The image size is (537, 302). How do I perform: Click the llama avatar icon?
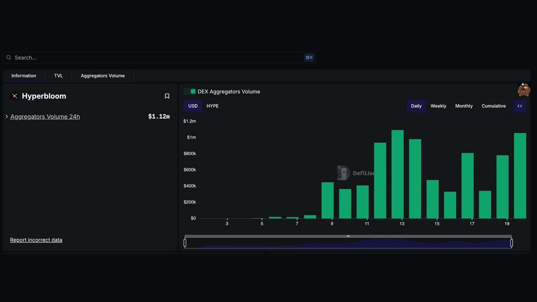[524, 90]
